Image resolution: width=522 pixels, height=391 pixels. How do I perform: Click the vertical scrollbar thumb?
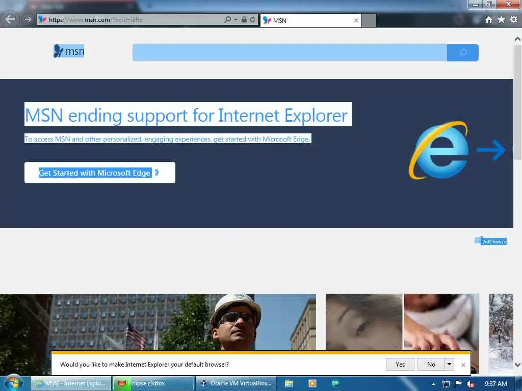click(518, 103)
